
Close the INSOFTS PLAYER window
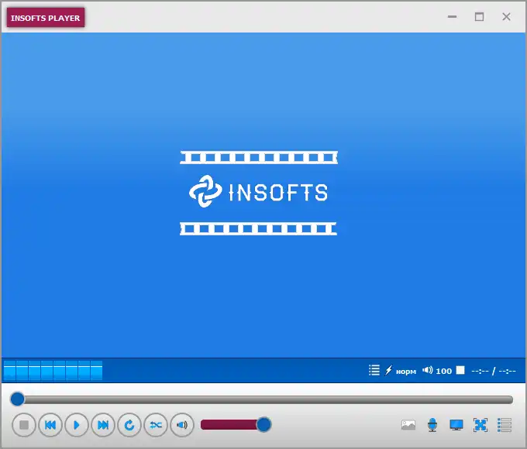coord(507,16)
